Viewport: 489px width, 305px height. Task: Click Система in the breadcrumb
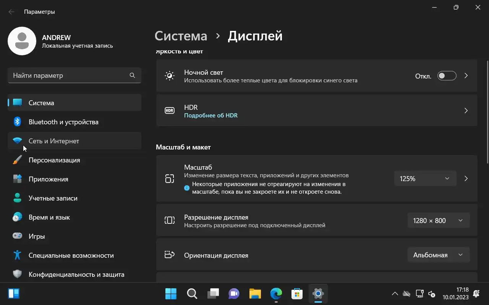pos(181,36)
